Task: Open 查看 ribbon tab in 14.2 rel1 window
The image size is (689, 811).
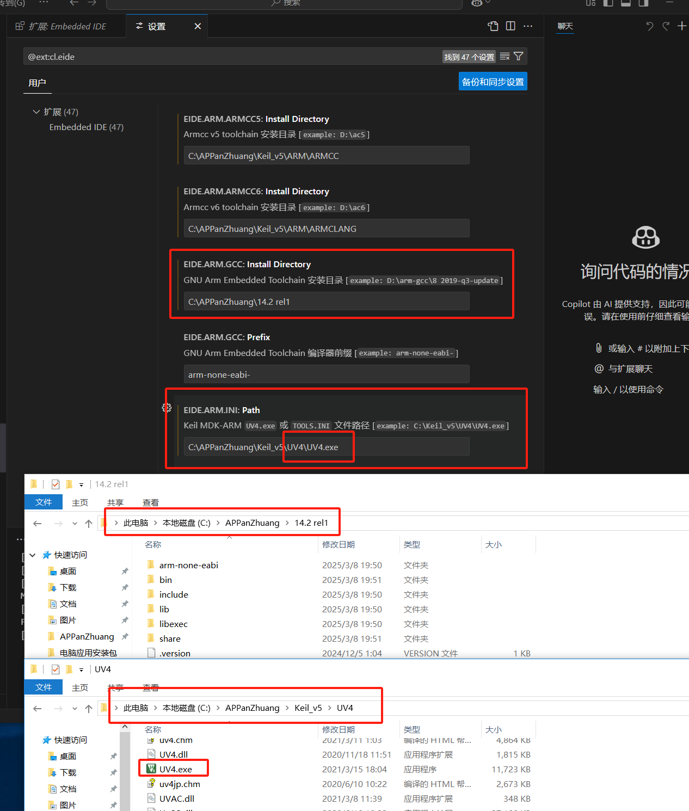Action: click(151, 502)
